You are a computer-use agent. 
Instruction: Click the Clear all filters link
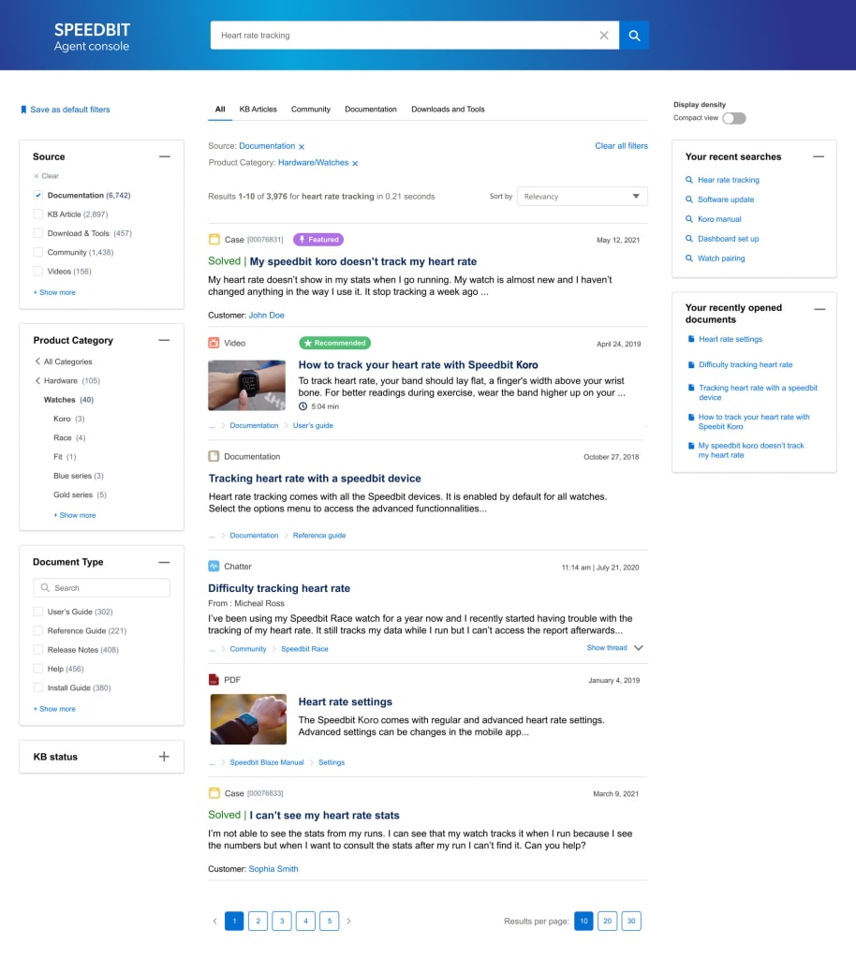[x=621, y=146]
